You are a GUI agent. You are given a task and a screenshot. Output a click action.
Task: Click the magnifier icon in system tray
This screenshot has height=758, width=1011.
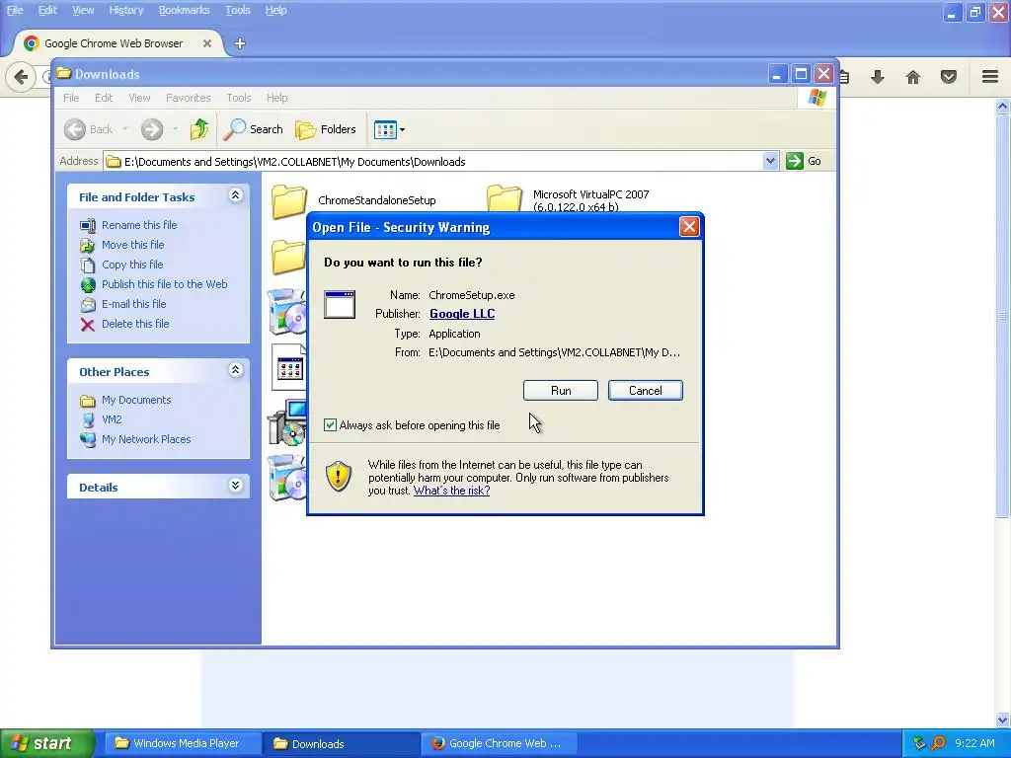pos(938,743)
